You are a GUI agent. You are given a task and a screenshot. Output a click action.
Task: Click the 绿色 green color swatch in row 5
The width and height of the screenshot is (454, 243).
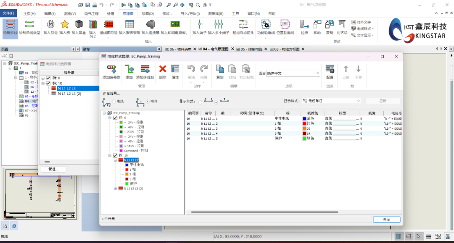point(304,138)
